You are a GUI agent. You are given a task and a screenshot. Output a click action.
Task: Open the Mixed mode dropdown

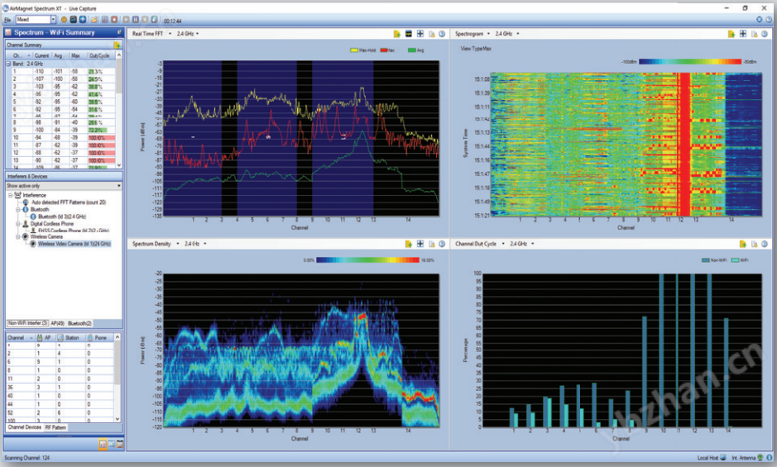(53, 19)
